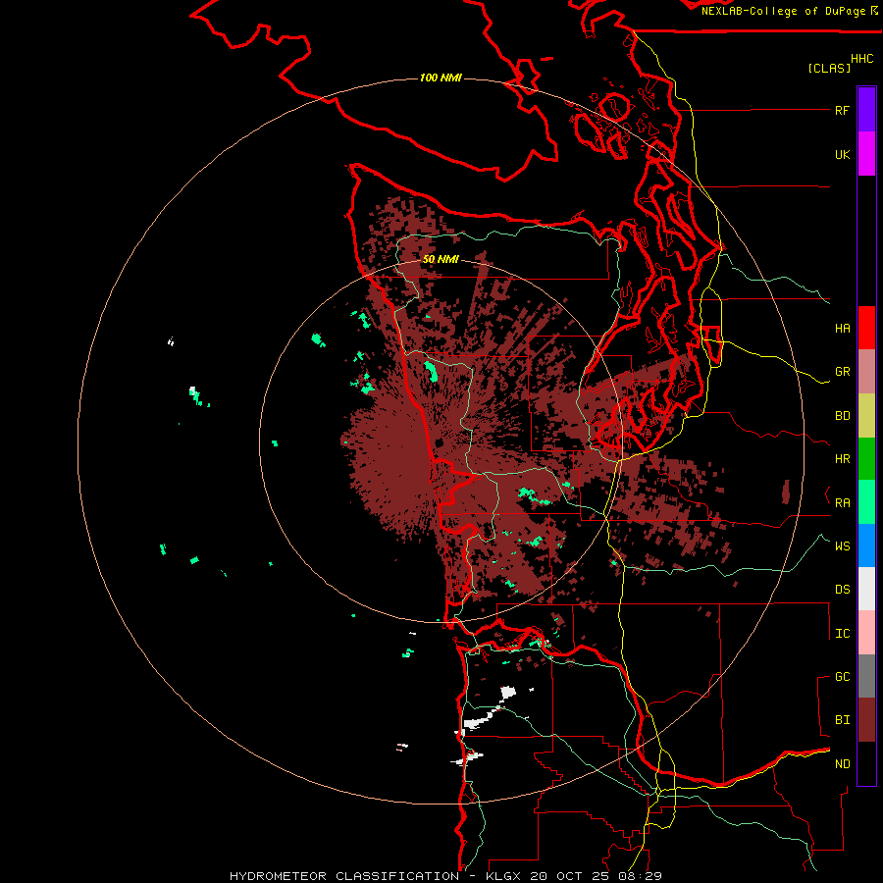Click the GR pink-brown legend swatch

tap(866, 372)
